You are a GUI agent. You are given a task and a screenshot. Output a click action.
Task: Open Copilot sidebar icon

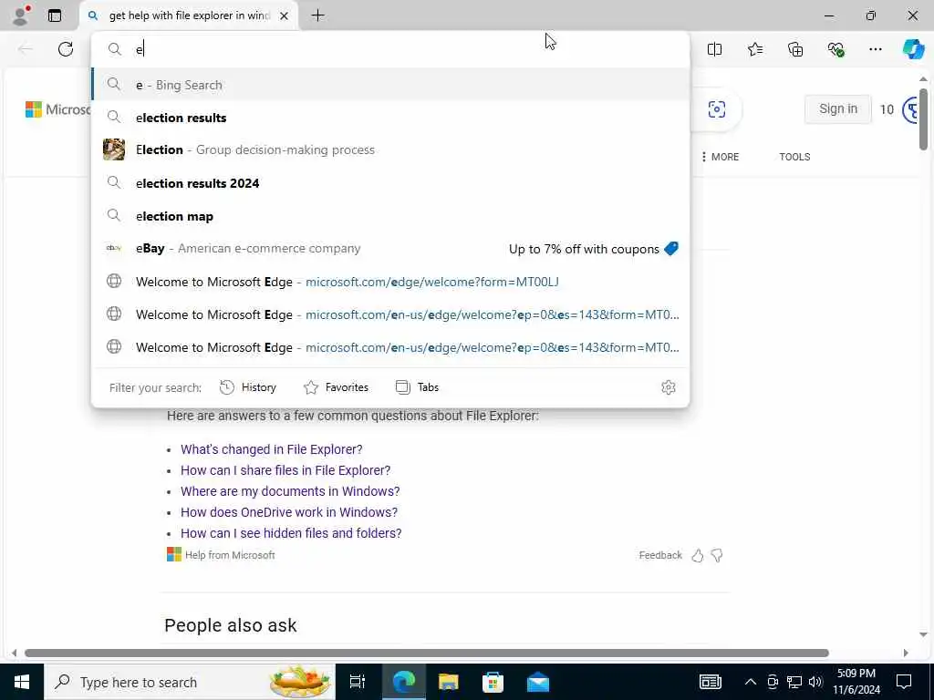(x=913, y=49)
